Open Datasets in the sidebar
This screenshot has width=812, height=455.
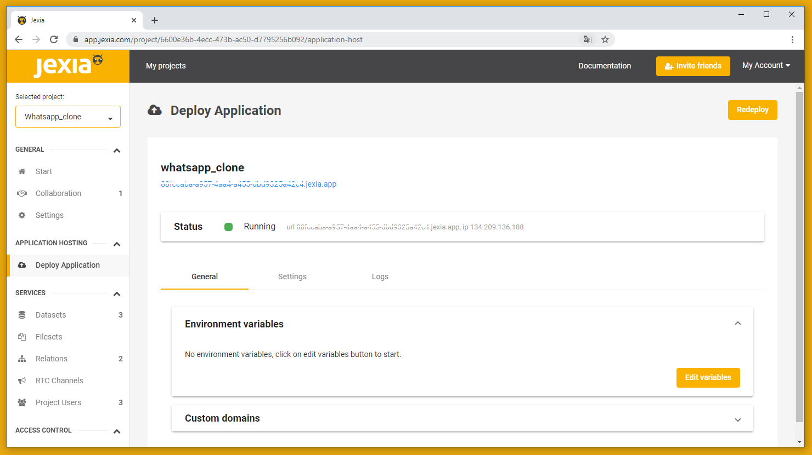point(50,315)
